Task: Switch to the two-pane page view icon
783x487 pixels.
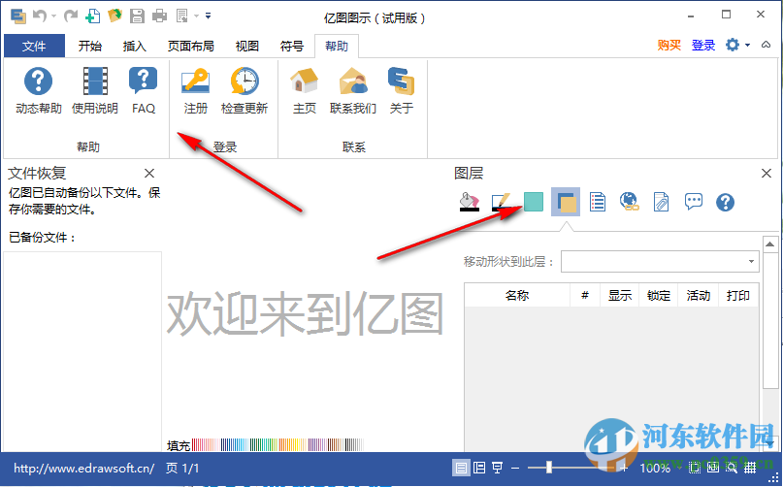Action: (x=479, y=468)
